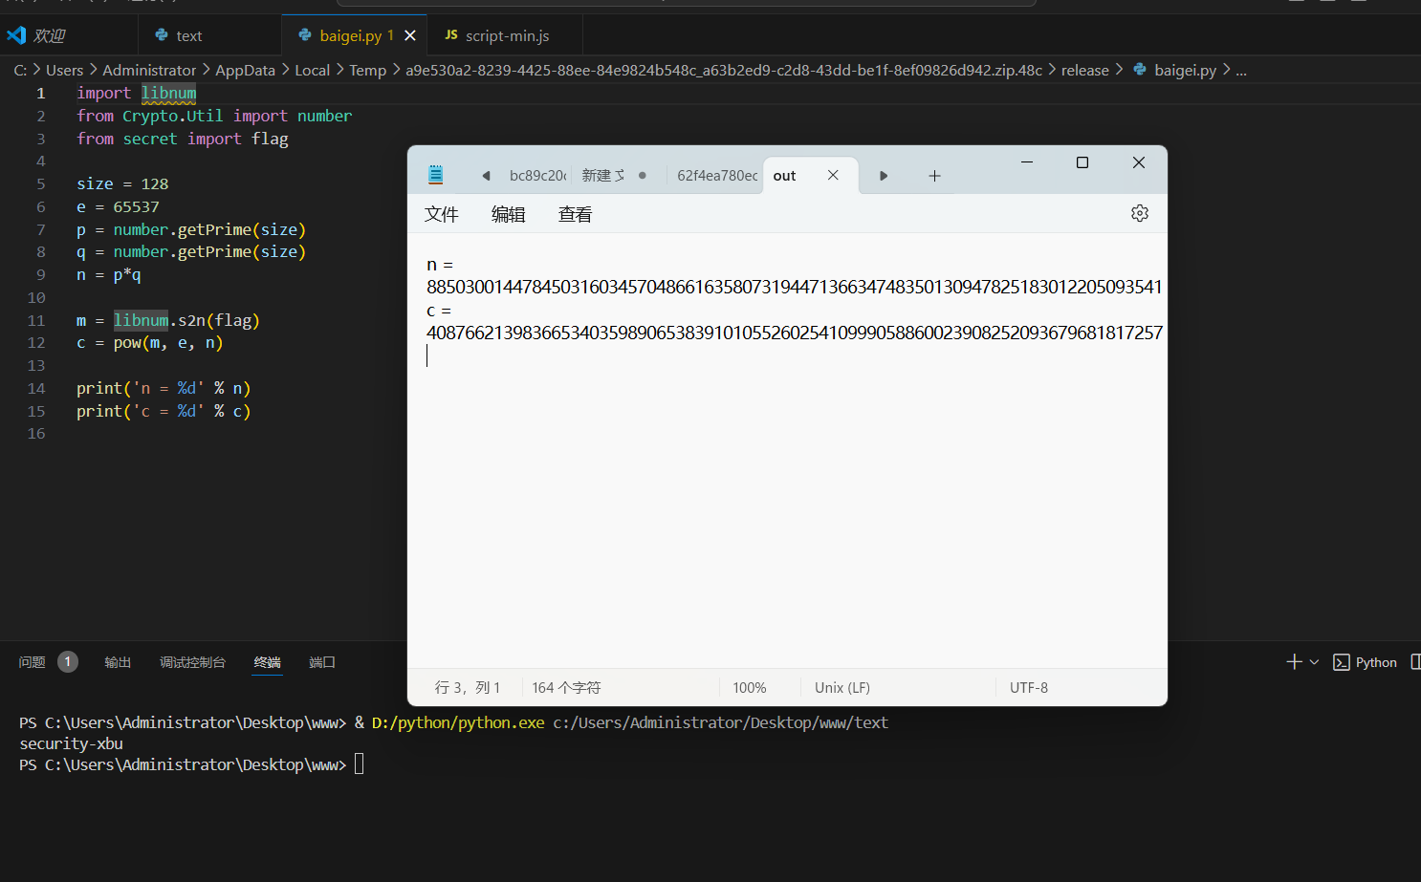Click the Users breadcrumb segment
The image size is (1421, 882).
(x=65, y=70)
